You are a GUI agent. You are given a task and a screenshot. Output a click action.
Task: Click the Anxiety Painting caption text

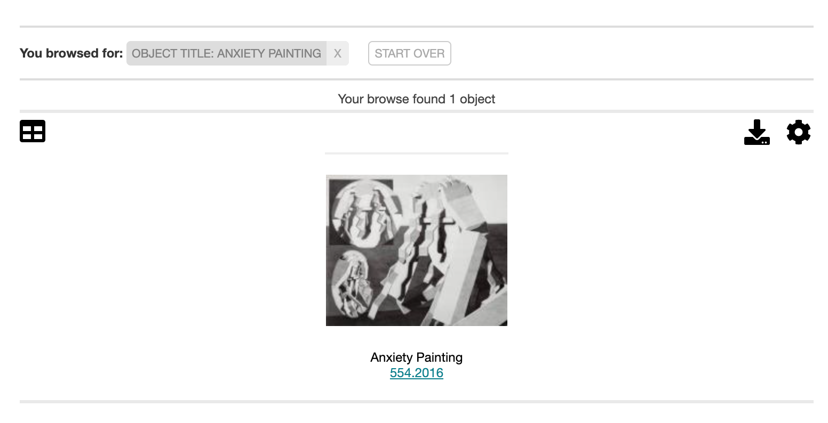pos(417,357)
